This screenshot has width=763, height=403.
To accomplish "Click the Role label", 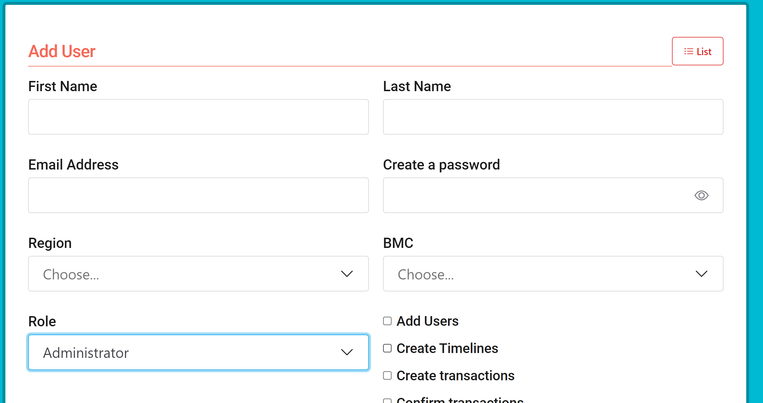I will click(x=42, y=321).
